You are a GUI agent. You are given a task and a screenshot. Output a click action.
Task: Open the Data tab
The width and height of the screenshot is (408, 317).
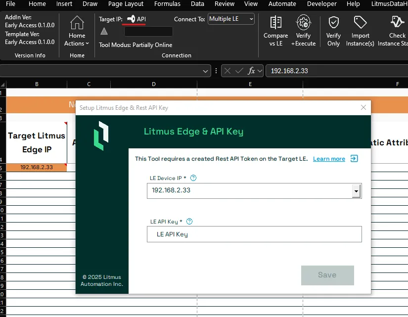197,4
